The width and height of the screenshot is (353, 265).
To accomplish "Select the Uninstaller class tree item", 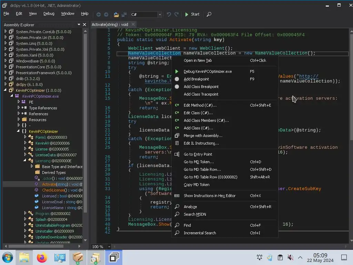I will [x=54, y=231].
